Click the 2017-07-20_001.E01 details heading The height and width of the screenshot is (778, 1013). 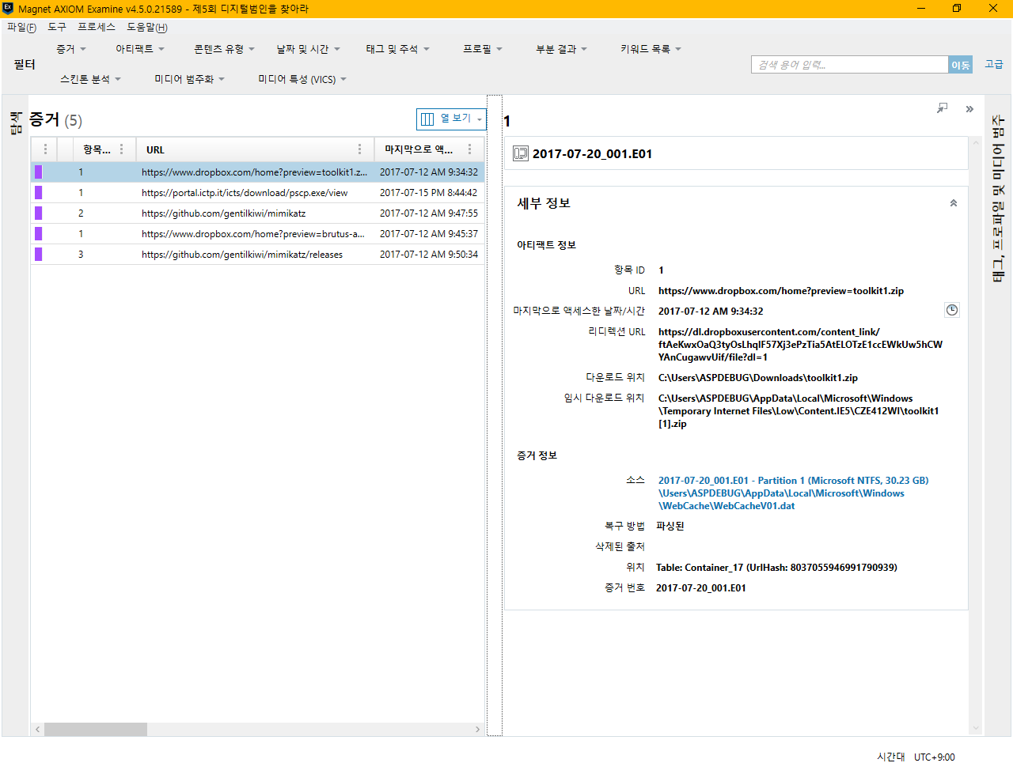[592, 153]
